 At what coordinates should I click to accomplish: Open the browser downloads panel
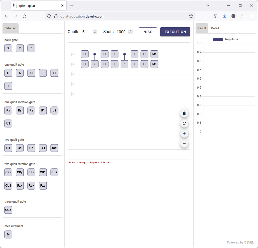tap(224, 16)
